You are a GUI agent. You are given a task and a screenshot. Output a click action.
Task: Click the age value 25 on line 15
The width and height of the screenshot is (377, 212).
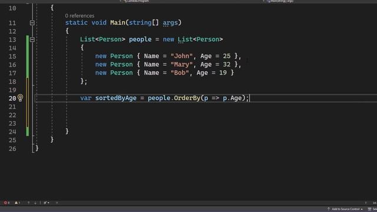[x=226, y=56]
